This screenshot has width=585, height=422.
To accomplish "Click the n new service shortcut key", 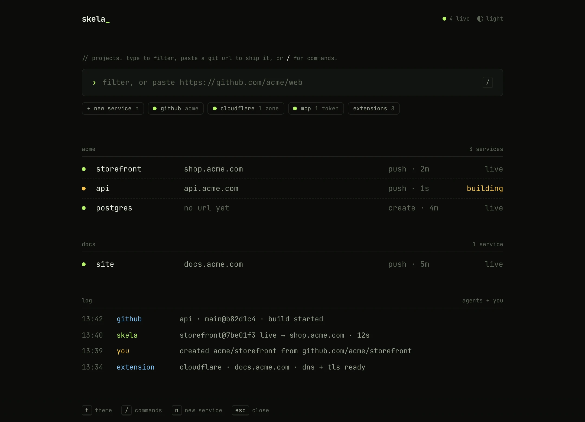I will click(x=177, y=410).
